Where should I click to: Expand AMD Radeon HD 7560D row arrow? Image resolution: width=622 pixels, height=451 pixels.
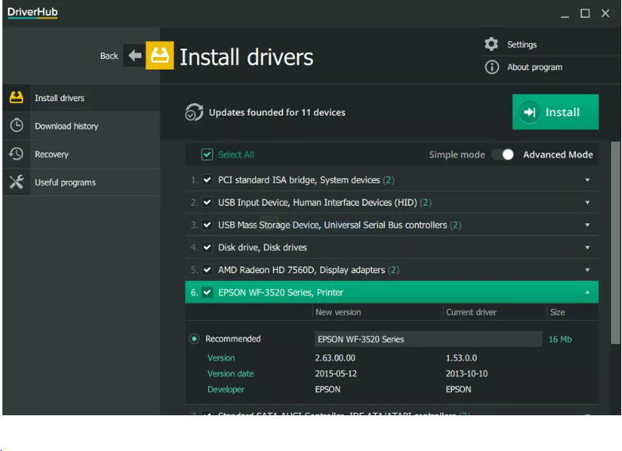coord(588,270)
